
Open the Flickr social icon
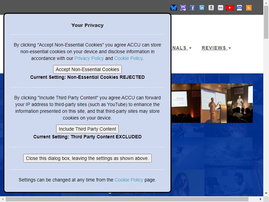[x=221, y=8]
